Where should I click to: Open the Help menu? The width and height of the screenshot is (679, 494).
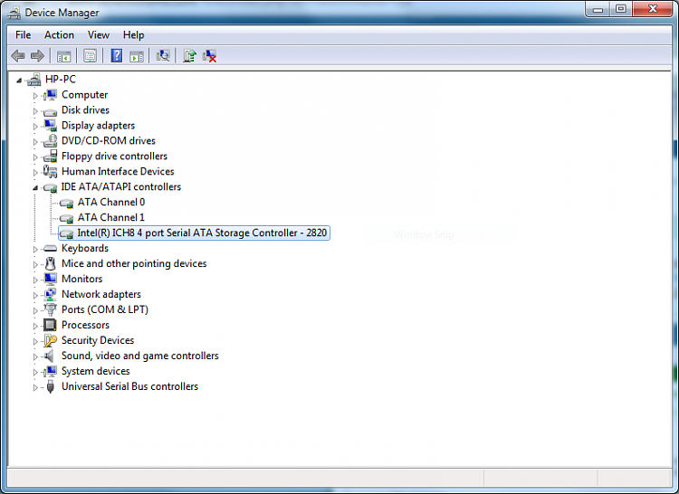tap(133, 35)
